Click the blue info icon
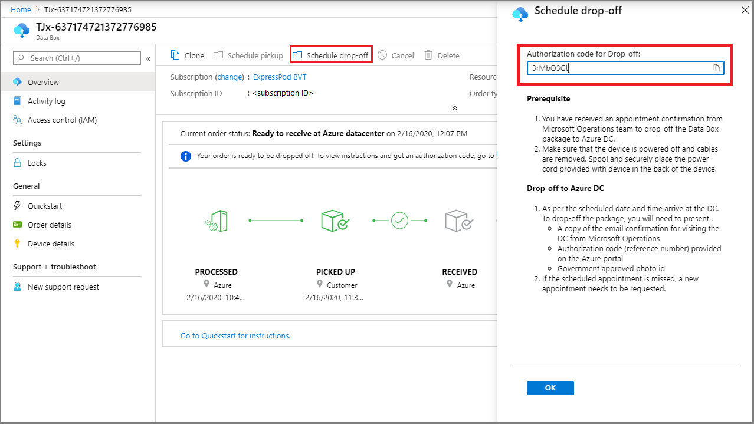 point(186,156)
